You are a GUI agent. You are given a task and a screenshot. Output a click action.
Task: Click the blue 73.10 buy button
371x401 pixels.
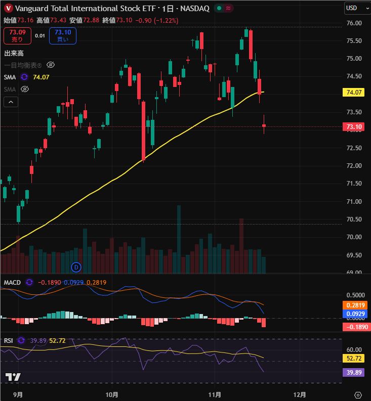(x=63, y=35)
